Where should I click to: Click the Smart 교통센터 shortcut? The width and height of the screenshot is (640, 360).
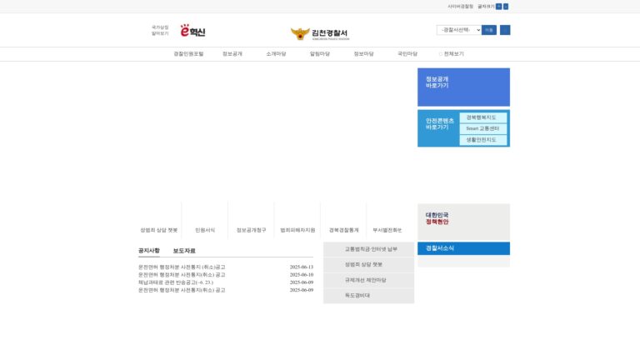point(483,128)
